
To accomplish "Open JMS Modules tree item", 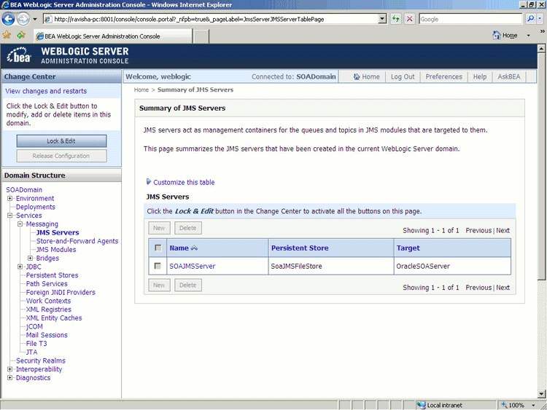I will click(56, 249).
